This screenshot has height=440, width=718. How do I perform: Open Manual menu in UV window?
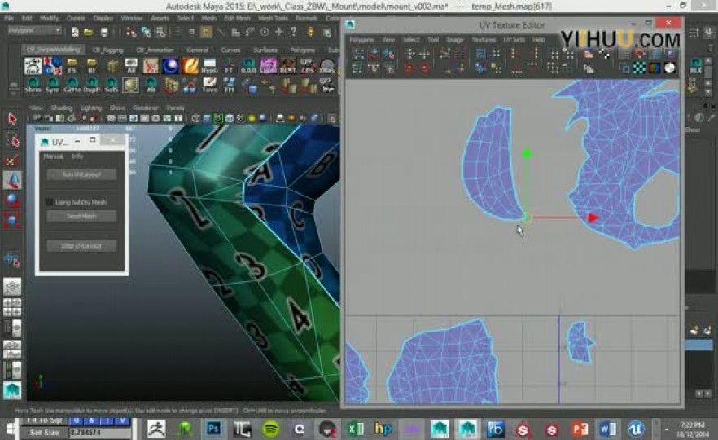point(53,156)
